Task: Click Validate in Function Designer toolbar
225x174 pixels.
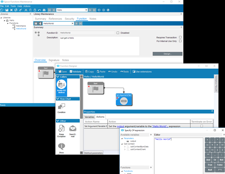Action: [x=75, y=71]
